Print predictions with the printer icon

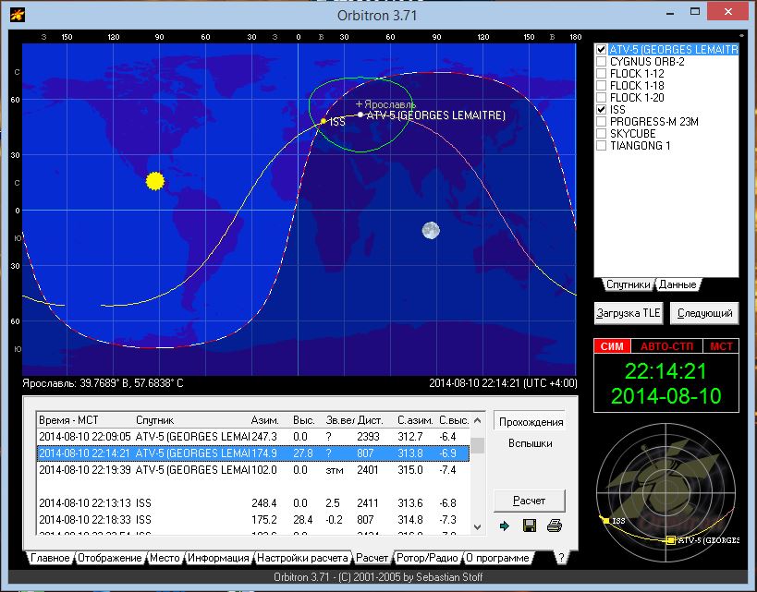(x=555, y=526)
